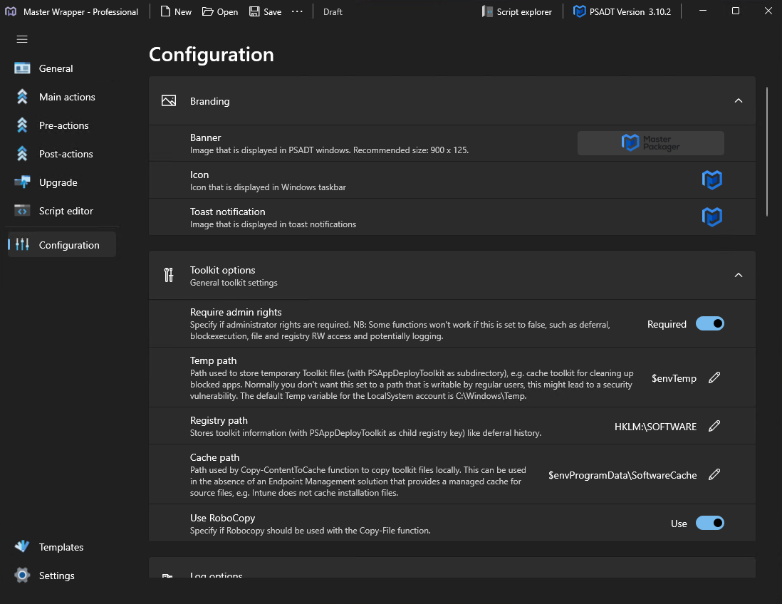Viewport: 782px width, 604px height.
Task: Click the Cache path setting title
Action: (x=214, y=457)
